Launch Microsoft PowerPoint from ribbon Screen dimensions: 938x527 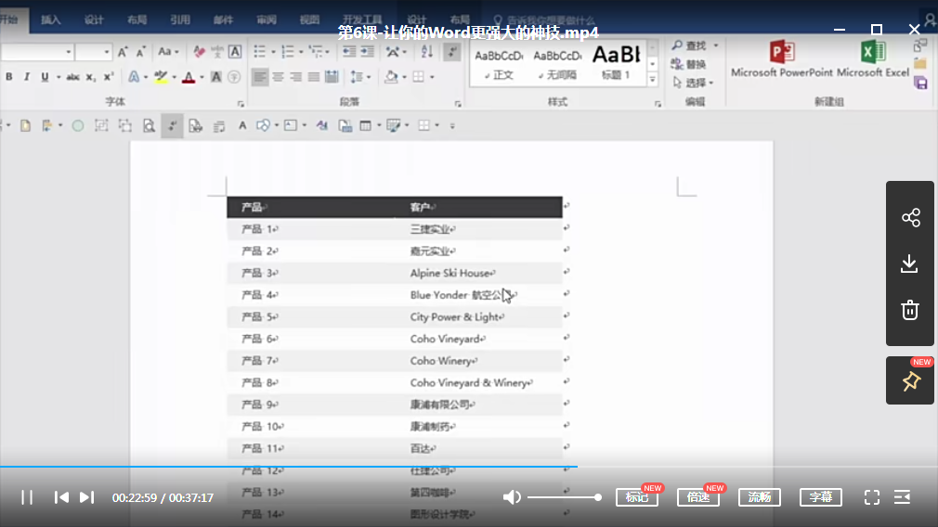(x=781, y=59)
